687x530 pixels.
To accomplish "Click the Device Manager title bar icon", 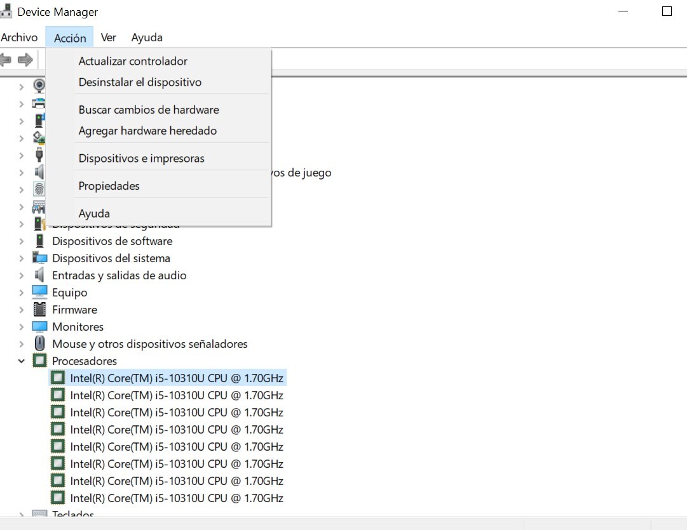I will tap(6, 11).
